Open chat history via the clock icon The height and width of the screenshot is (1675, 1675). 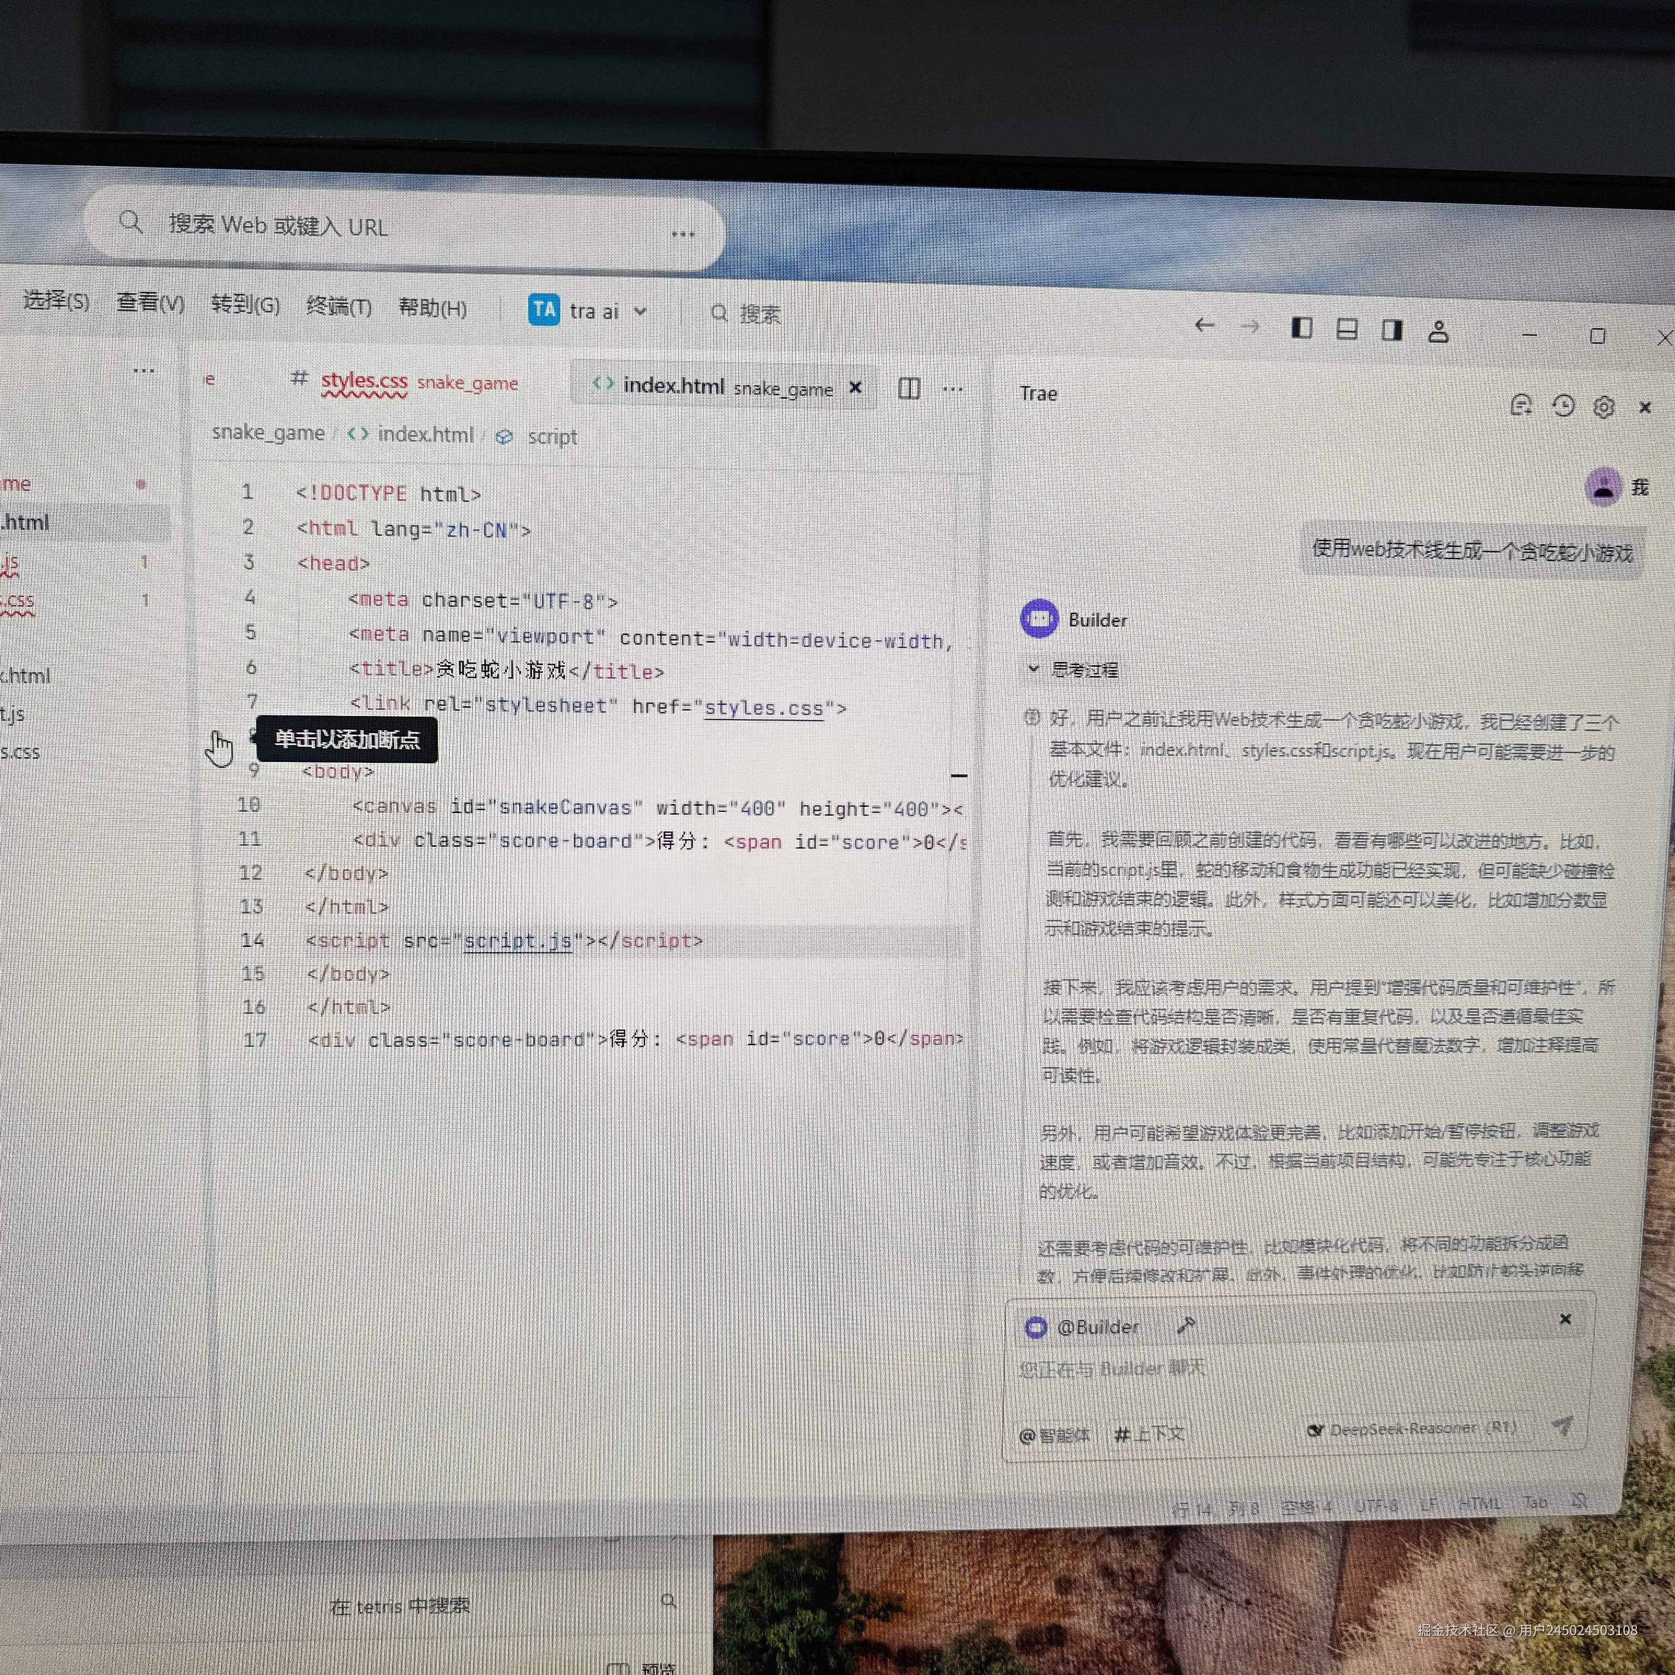tap(1563, 406)
